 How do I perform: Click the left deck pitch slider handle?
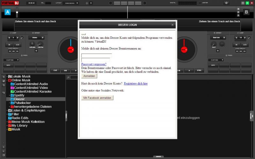tap(17, 12)
